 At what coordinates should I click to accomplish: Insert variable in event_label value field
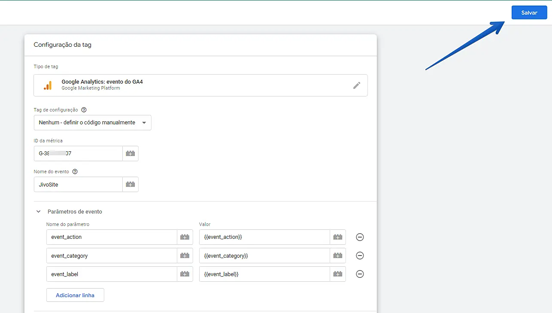[x=338, y=274]
